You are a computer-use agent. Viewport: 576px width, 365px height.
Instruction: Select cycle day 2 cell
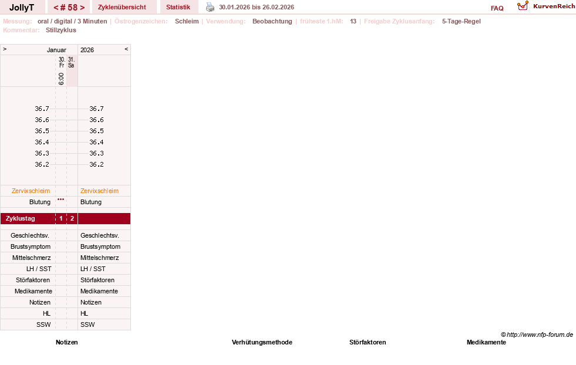[72, 218]
